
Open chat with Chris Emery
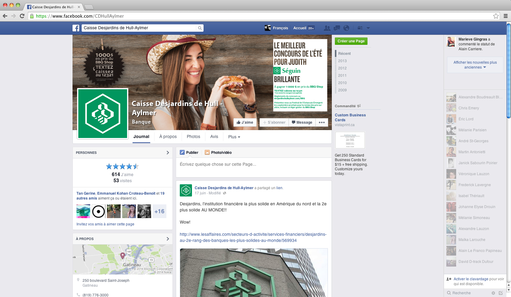tap(475, 108)
